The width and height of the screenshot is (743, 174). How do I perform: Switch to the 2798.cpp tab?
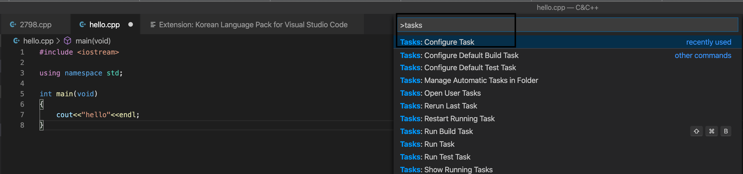[x=35, y=25]
